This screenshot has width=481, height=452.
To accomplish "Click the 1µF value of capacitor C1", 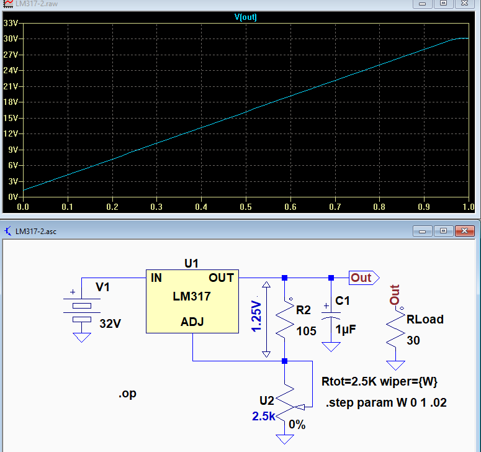I will coord(346,330).
